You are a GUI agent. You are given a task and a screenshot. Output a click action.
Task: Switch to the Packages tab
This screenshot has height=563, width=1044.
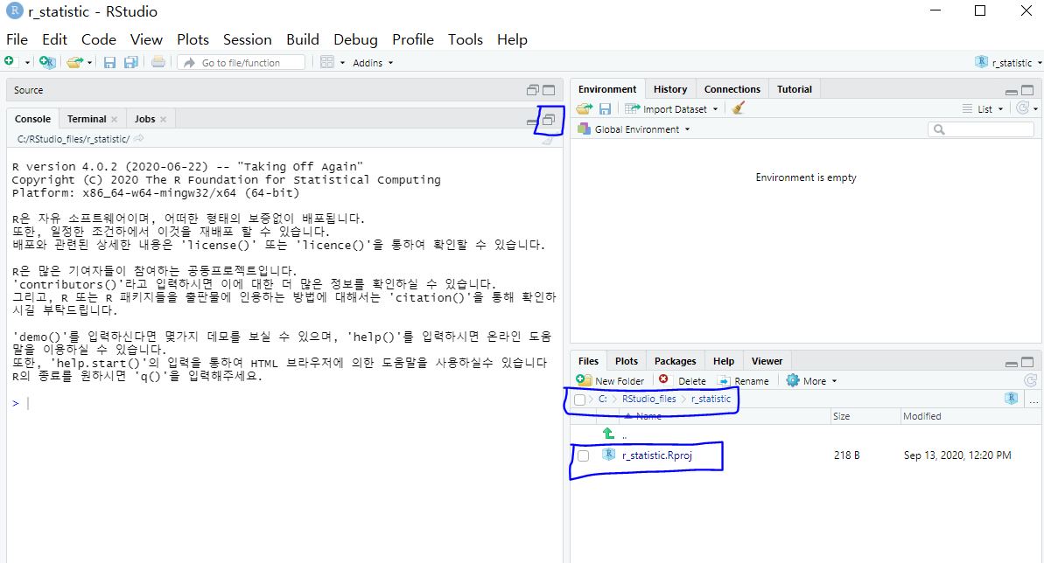coord(675,361)
